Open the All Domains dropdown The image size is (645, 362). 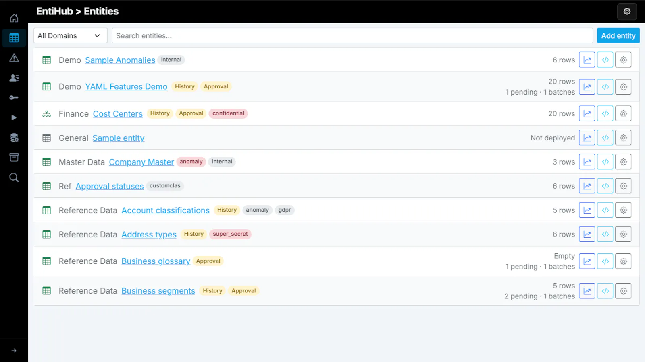tap(70, 35)
